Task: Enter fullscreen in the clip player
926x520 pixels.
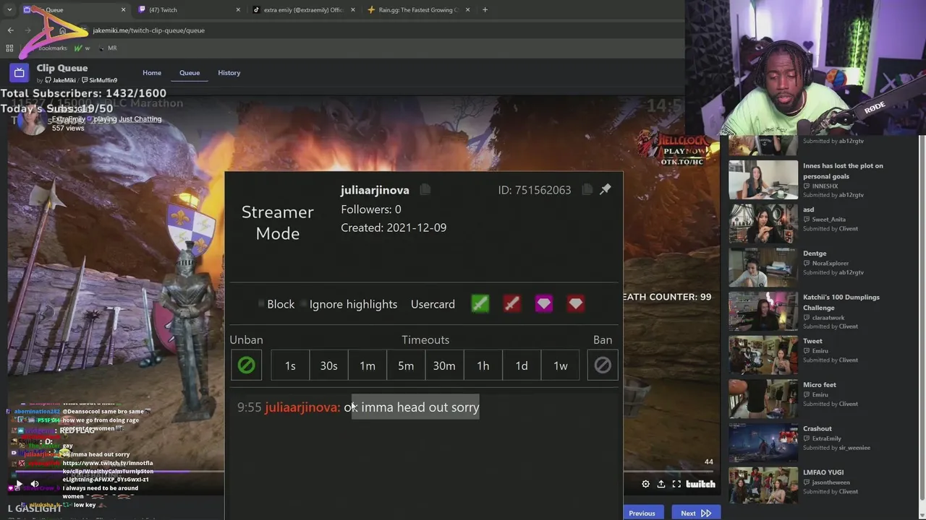Action: 676,484
